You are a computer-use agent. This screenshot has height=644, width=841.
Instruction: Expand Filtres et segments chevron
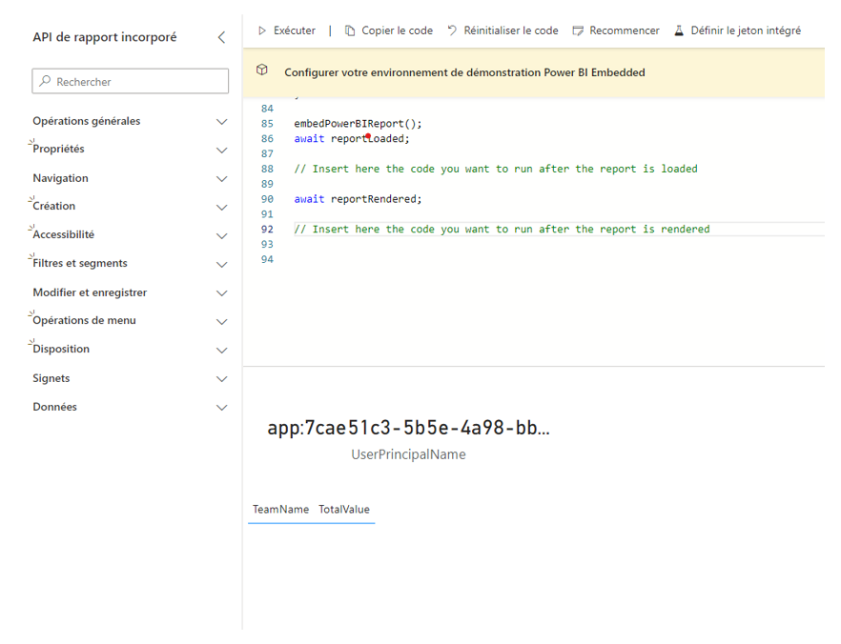pos(221,264)
